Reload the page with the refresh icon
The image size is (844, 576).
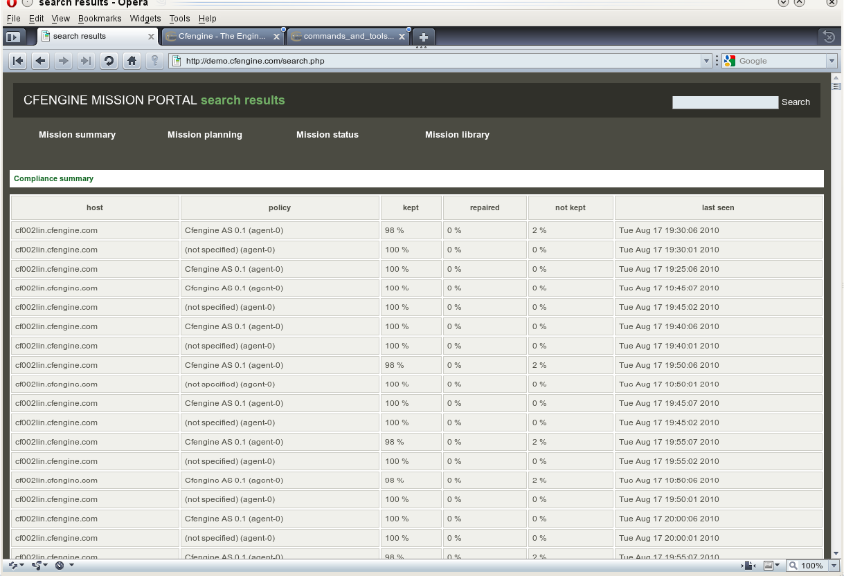tap(109, 61)
